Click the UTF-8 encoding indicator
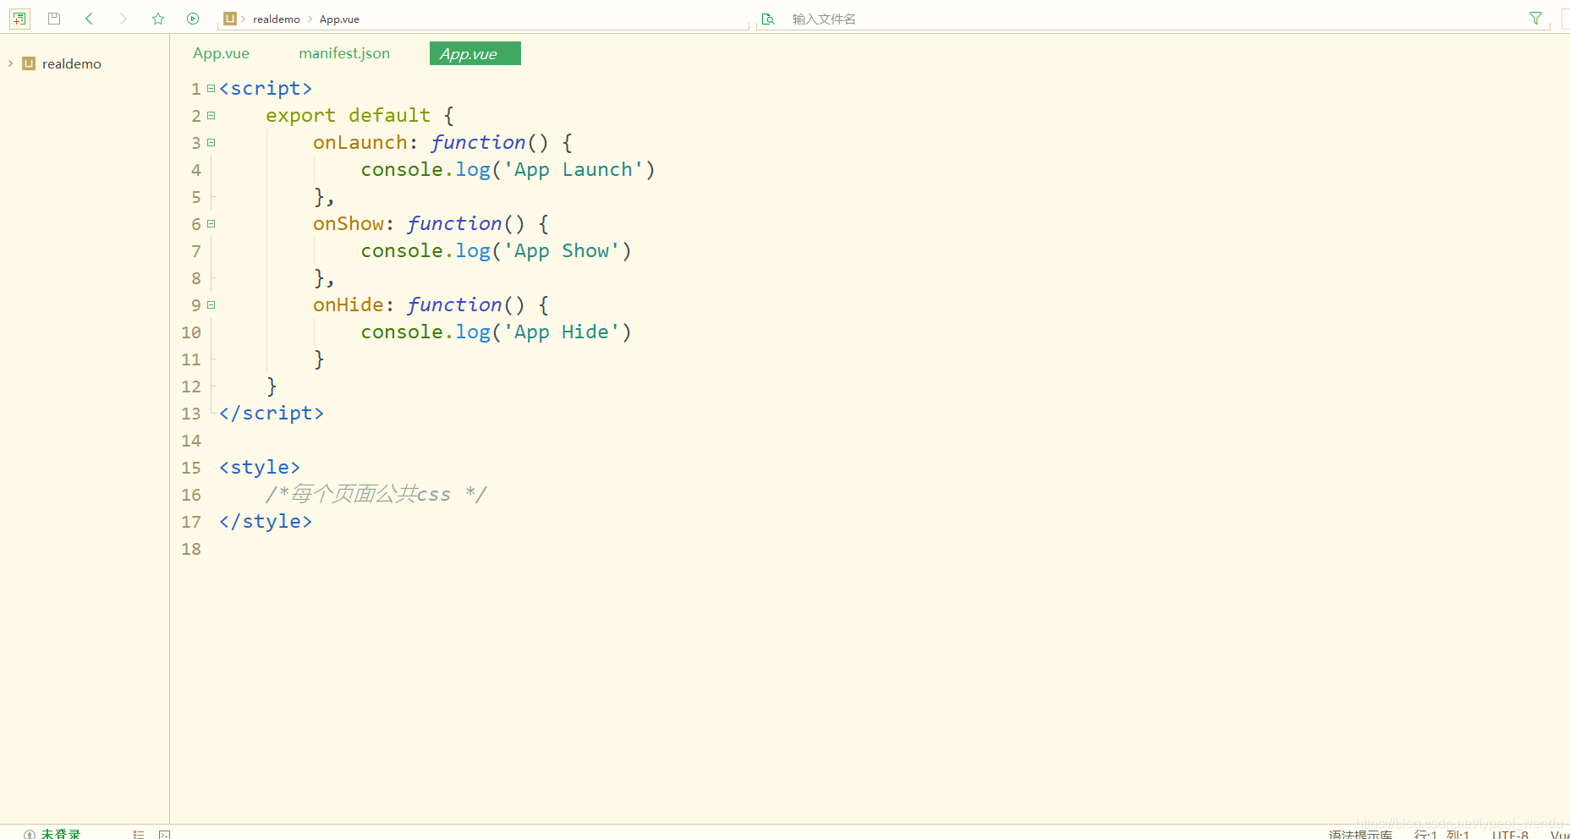Screen dimensions: 1570x839 [1510, 834]
